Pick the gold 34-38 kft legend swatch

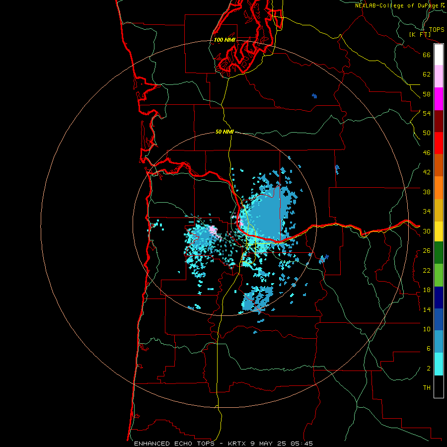coord(439,210)
